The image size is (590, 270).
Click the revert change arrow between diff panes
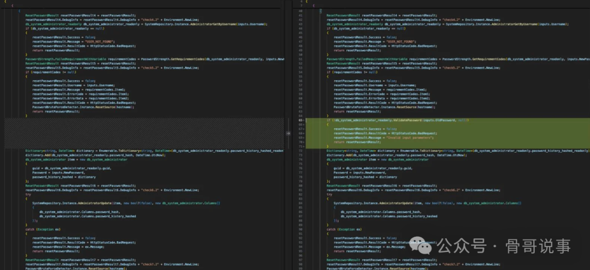[x=288, y=133]
